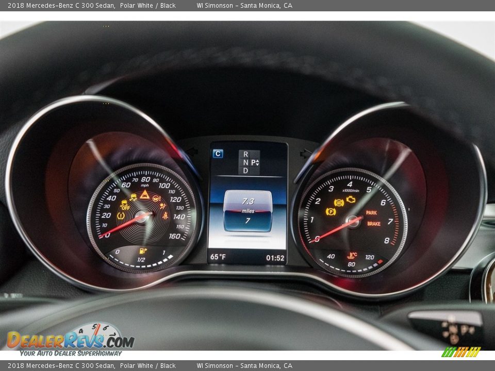Click the ESP OFF warning icon

(125, 205)
